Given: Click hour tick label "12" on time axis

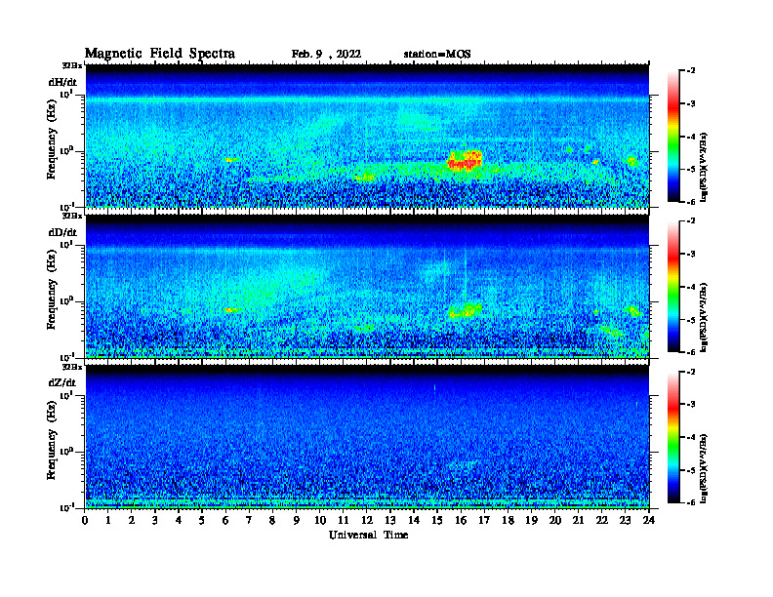Looking at the screenshot, I should point(367,521).
